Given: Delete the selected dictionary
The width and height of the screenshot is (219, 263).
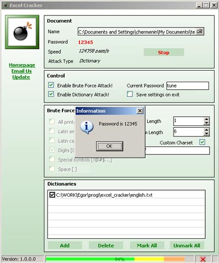Looking at the screenshot, I should pyautogui.click(x=106, y=245).
